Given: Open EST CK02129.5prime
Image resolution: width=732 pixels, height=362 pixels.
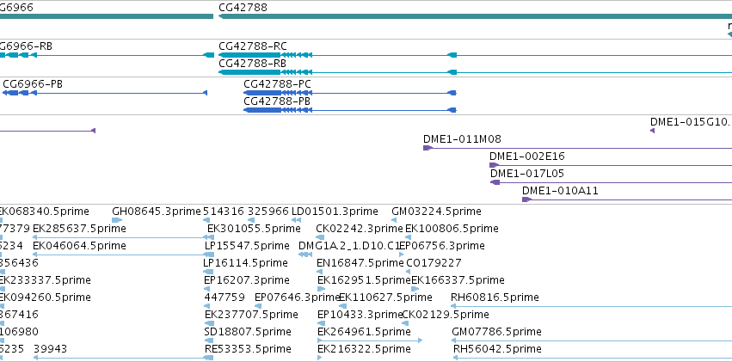Looking at the screenshot, I should (446, 315).
